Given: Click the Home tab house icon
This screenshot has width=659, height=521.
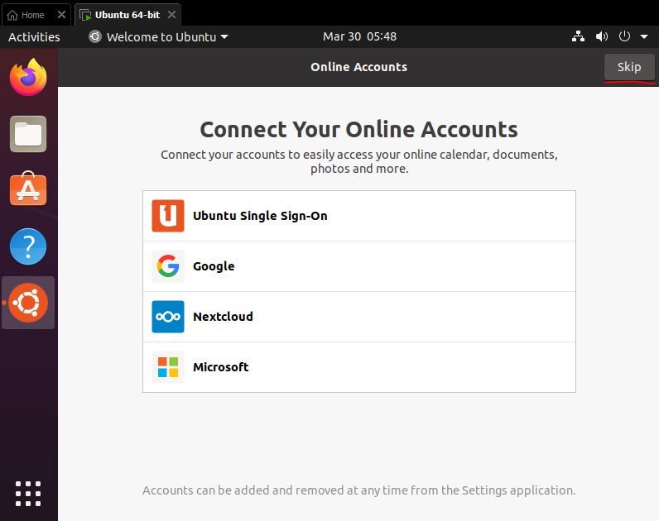Looking at the screenshot, I should (12, 15).
